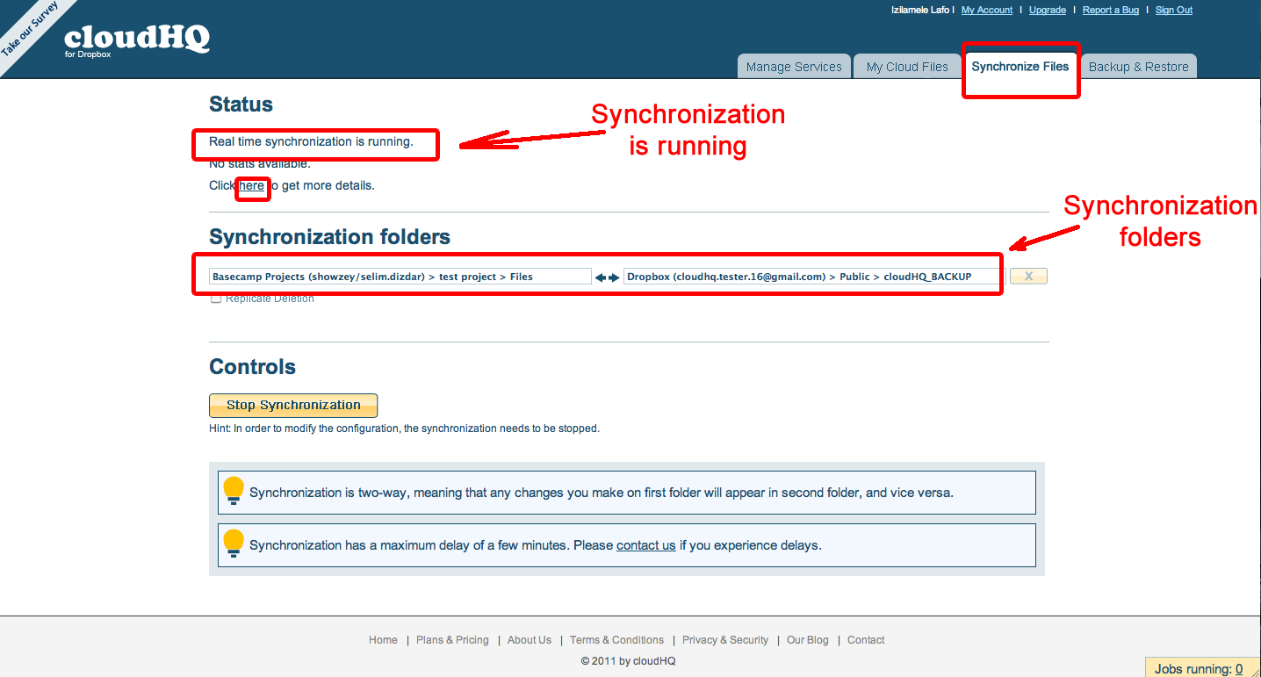Click the 'Synchronization folders' heading

pyautogui.click(x=329, y=237)
